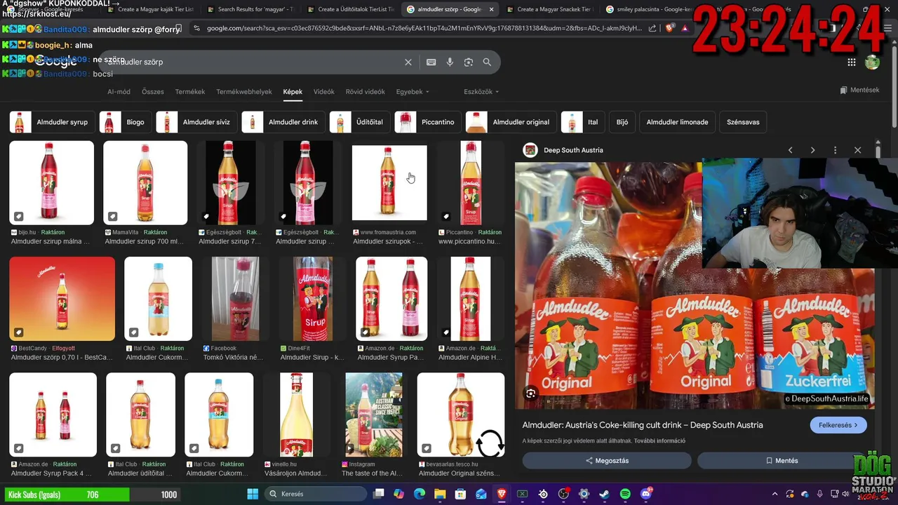The height and width of the screenshot is (505, 898).
Task: Submit search with the magnifying glass icon
Action: click(x=487, y=62)
